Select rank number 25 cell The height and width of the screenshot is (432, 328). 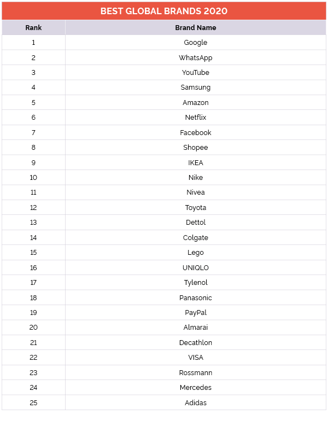tap(33, 403)
